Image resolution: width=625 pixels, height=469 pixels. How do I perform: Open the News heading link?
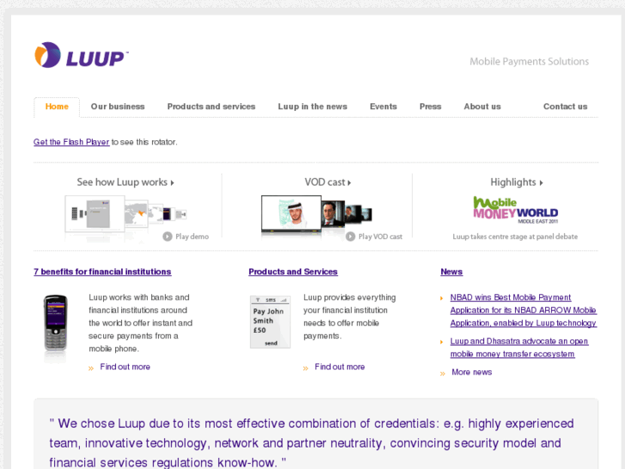(451, 272)
